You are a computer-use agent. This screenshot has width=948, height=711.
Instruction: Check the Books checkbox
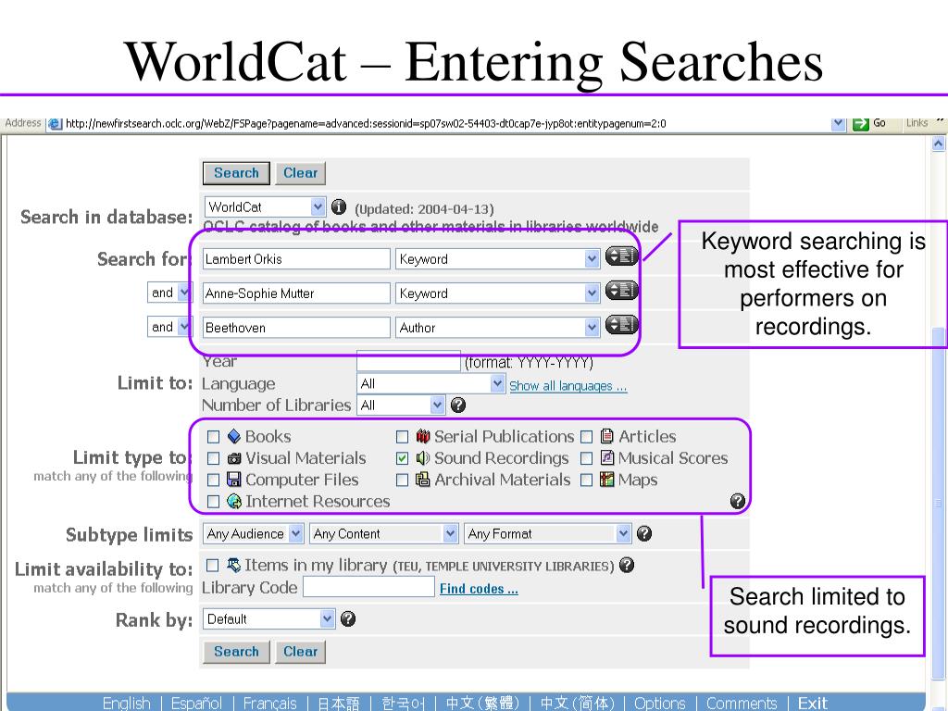[214, 437]
